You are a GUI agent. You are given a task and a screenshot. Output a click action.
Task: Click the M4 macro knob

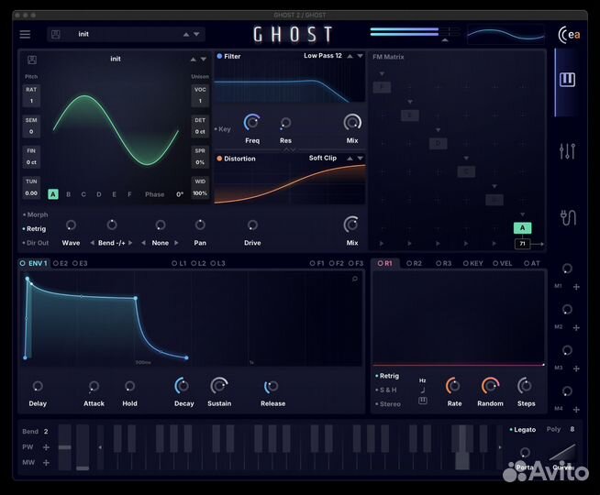pos(567,391)
